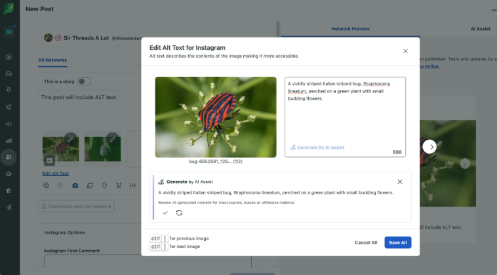
Task: Select the All Networks tab
Action: (x=52, y=60)
